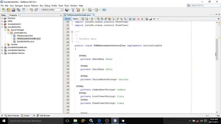This screenshot has width=221, height=124.
Task: Clean and build project with hammer-broom icon
Action: pos(78,10)
